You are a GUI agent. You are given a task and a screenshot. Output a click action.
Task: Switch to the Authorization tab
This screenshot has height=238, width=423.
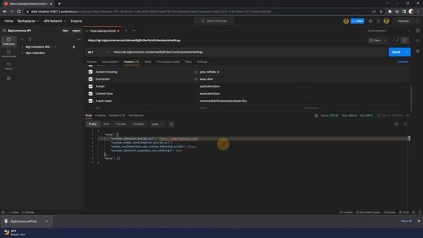pyautogui.click(x=110, y=61)
